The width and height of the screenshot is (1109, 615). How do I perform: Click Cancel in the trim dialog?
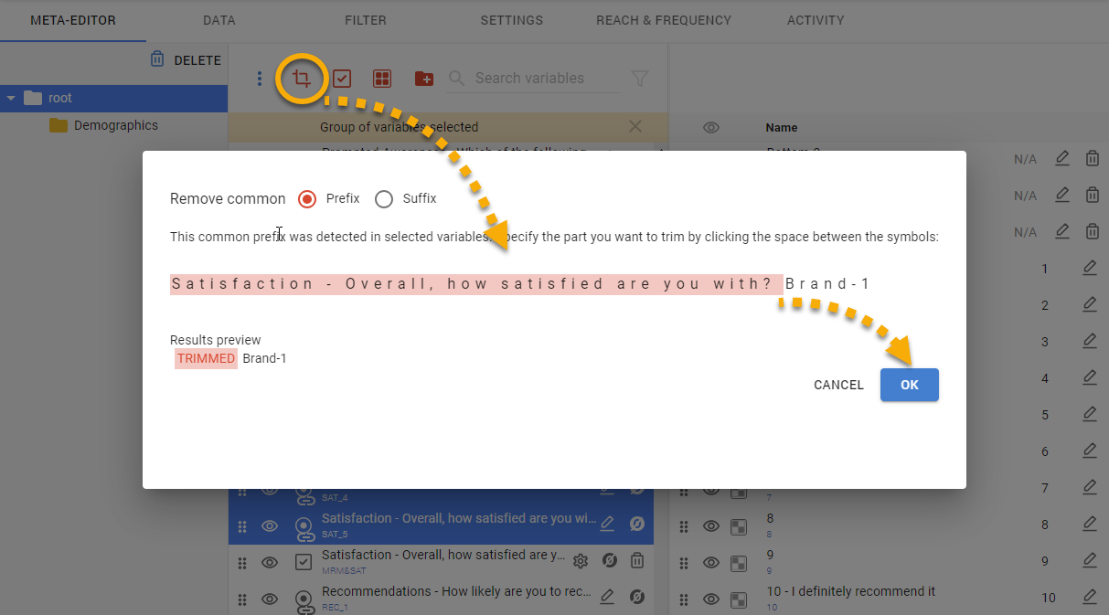click(838, 385)
